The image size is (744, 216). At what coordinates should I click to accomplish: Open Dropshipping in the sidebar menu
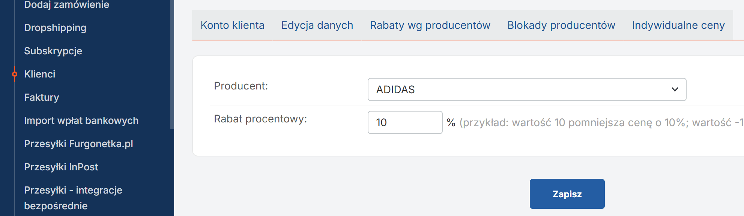[55, 28]
